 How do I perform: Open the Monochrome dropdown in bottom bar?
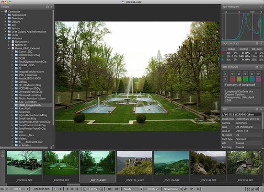pyautogui.click(x=172, y=189)
